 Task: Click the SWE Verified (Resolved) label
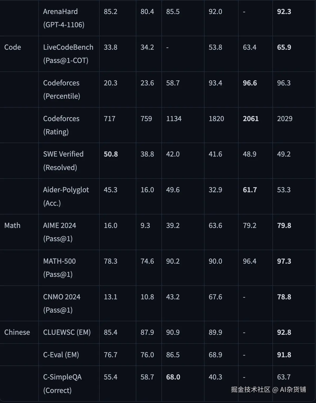coord(63,161)
